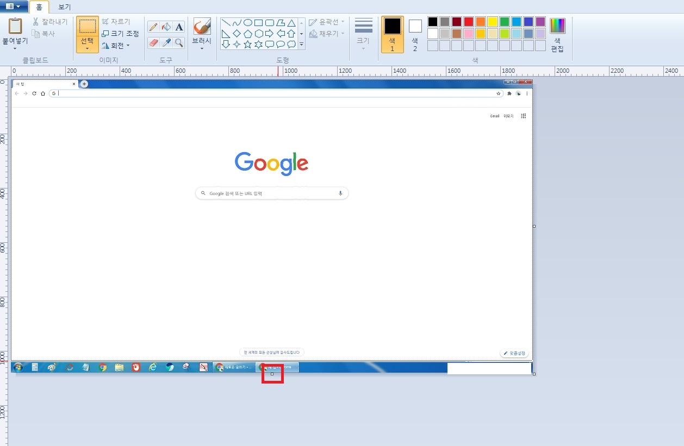Screen dimensions: 684x446
Task: Expand the full shapes gallery list
Action: point(302,45)
